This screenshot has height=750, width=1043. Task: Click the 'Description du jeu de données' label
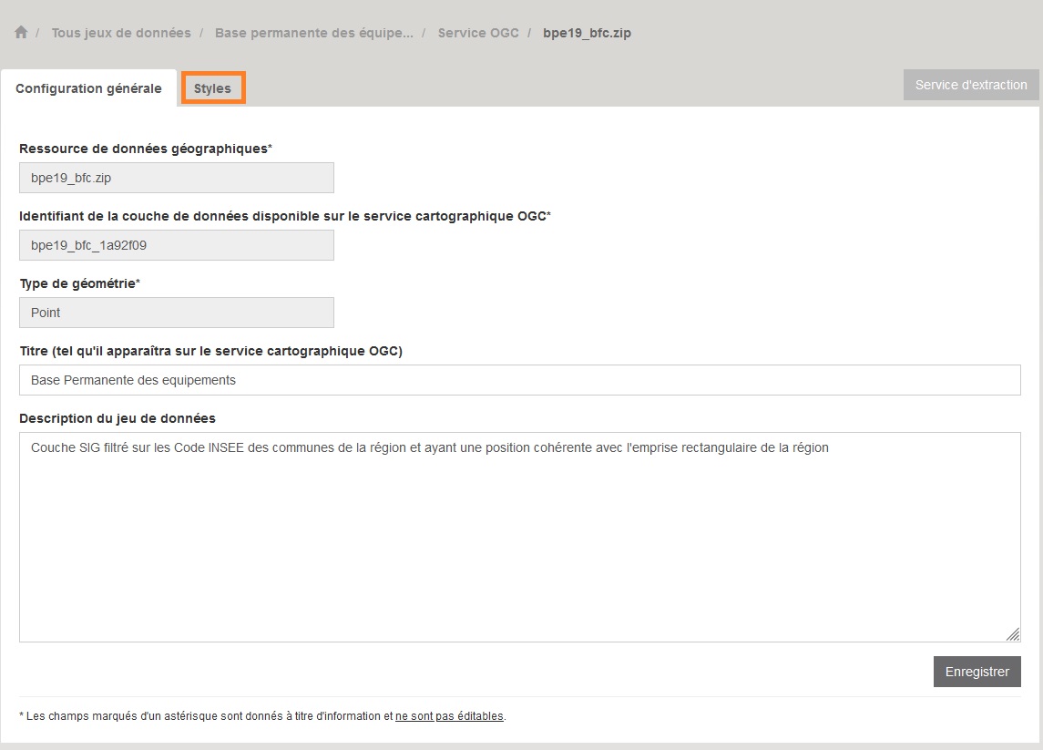[x=118, y=418]
